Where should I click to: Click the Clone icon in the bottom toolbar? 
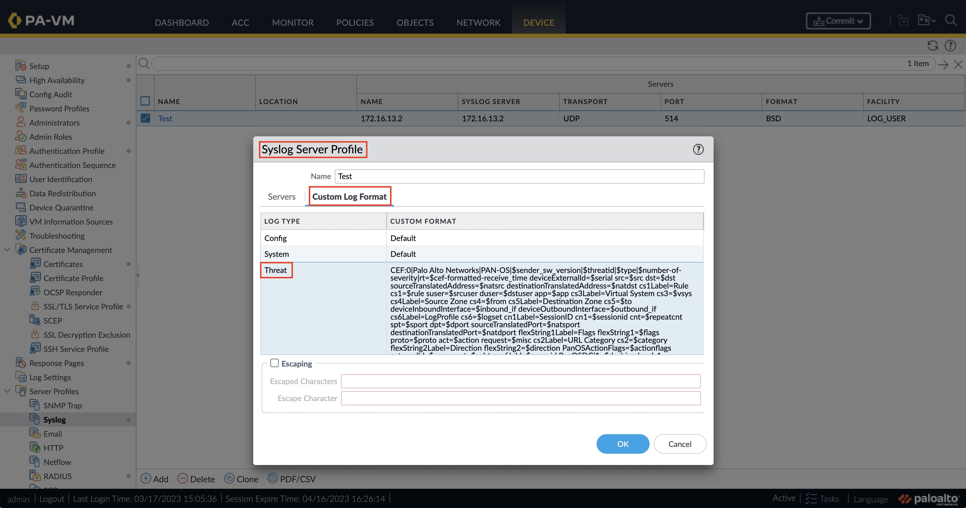[x=229, y=478]
